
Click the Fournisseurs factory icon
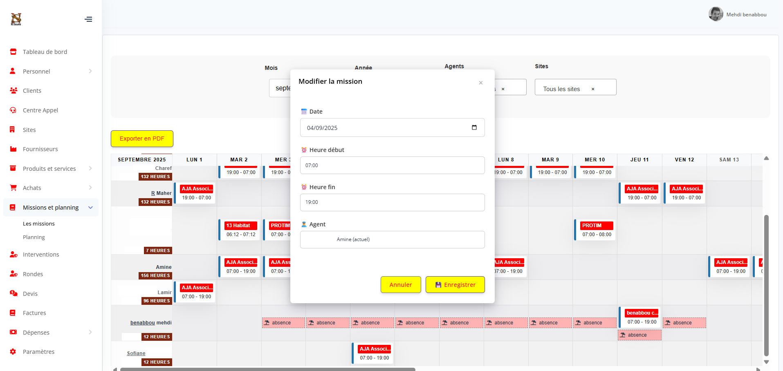(13, 149)
